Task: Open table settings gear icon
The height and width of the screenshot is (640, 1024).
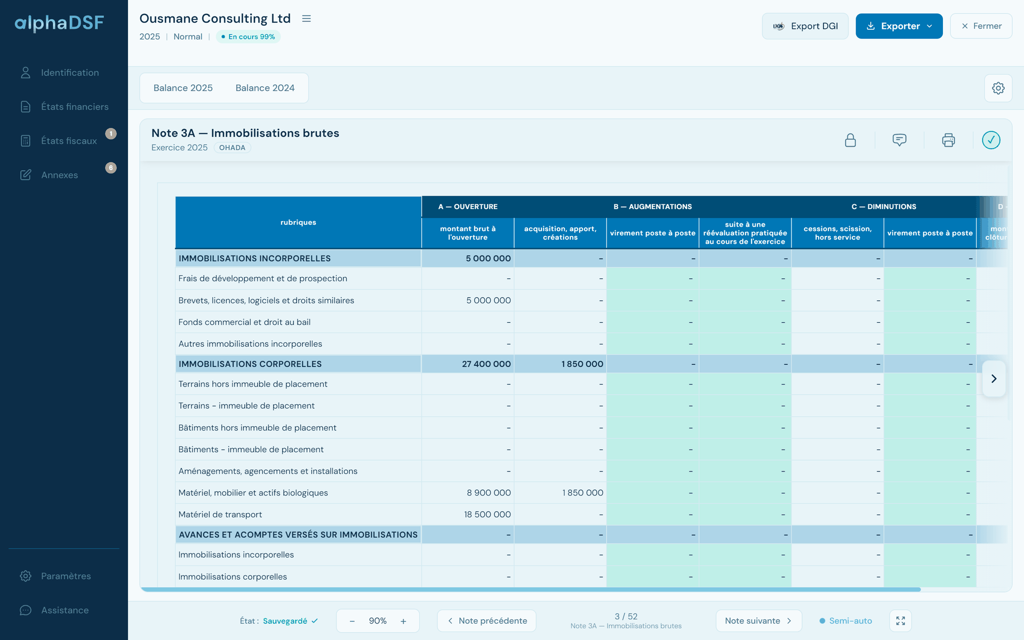Action: (998, 88)
